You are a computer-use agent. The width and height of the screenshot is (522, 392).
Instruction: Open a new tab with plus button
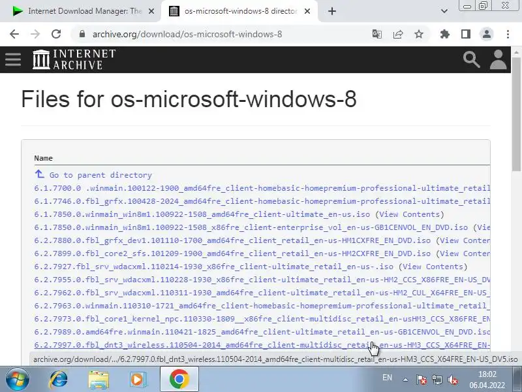332,11
